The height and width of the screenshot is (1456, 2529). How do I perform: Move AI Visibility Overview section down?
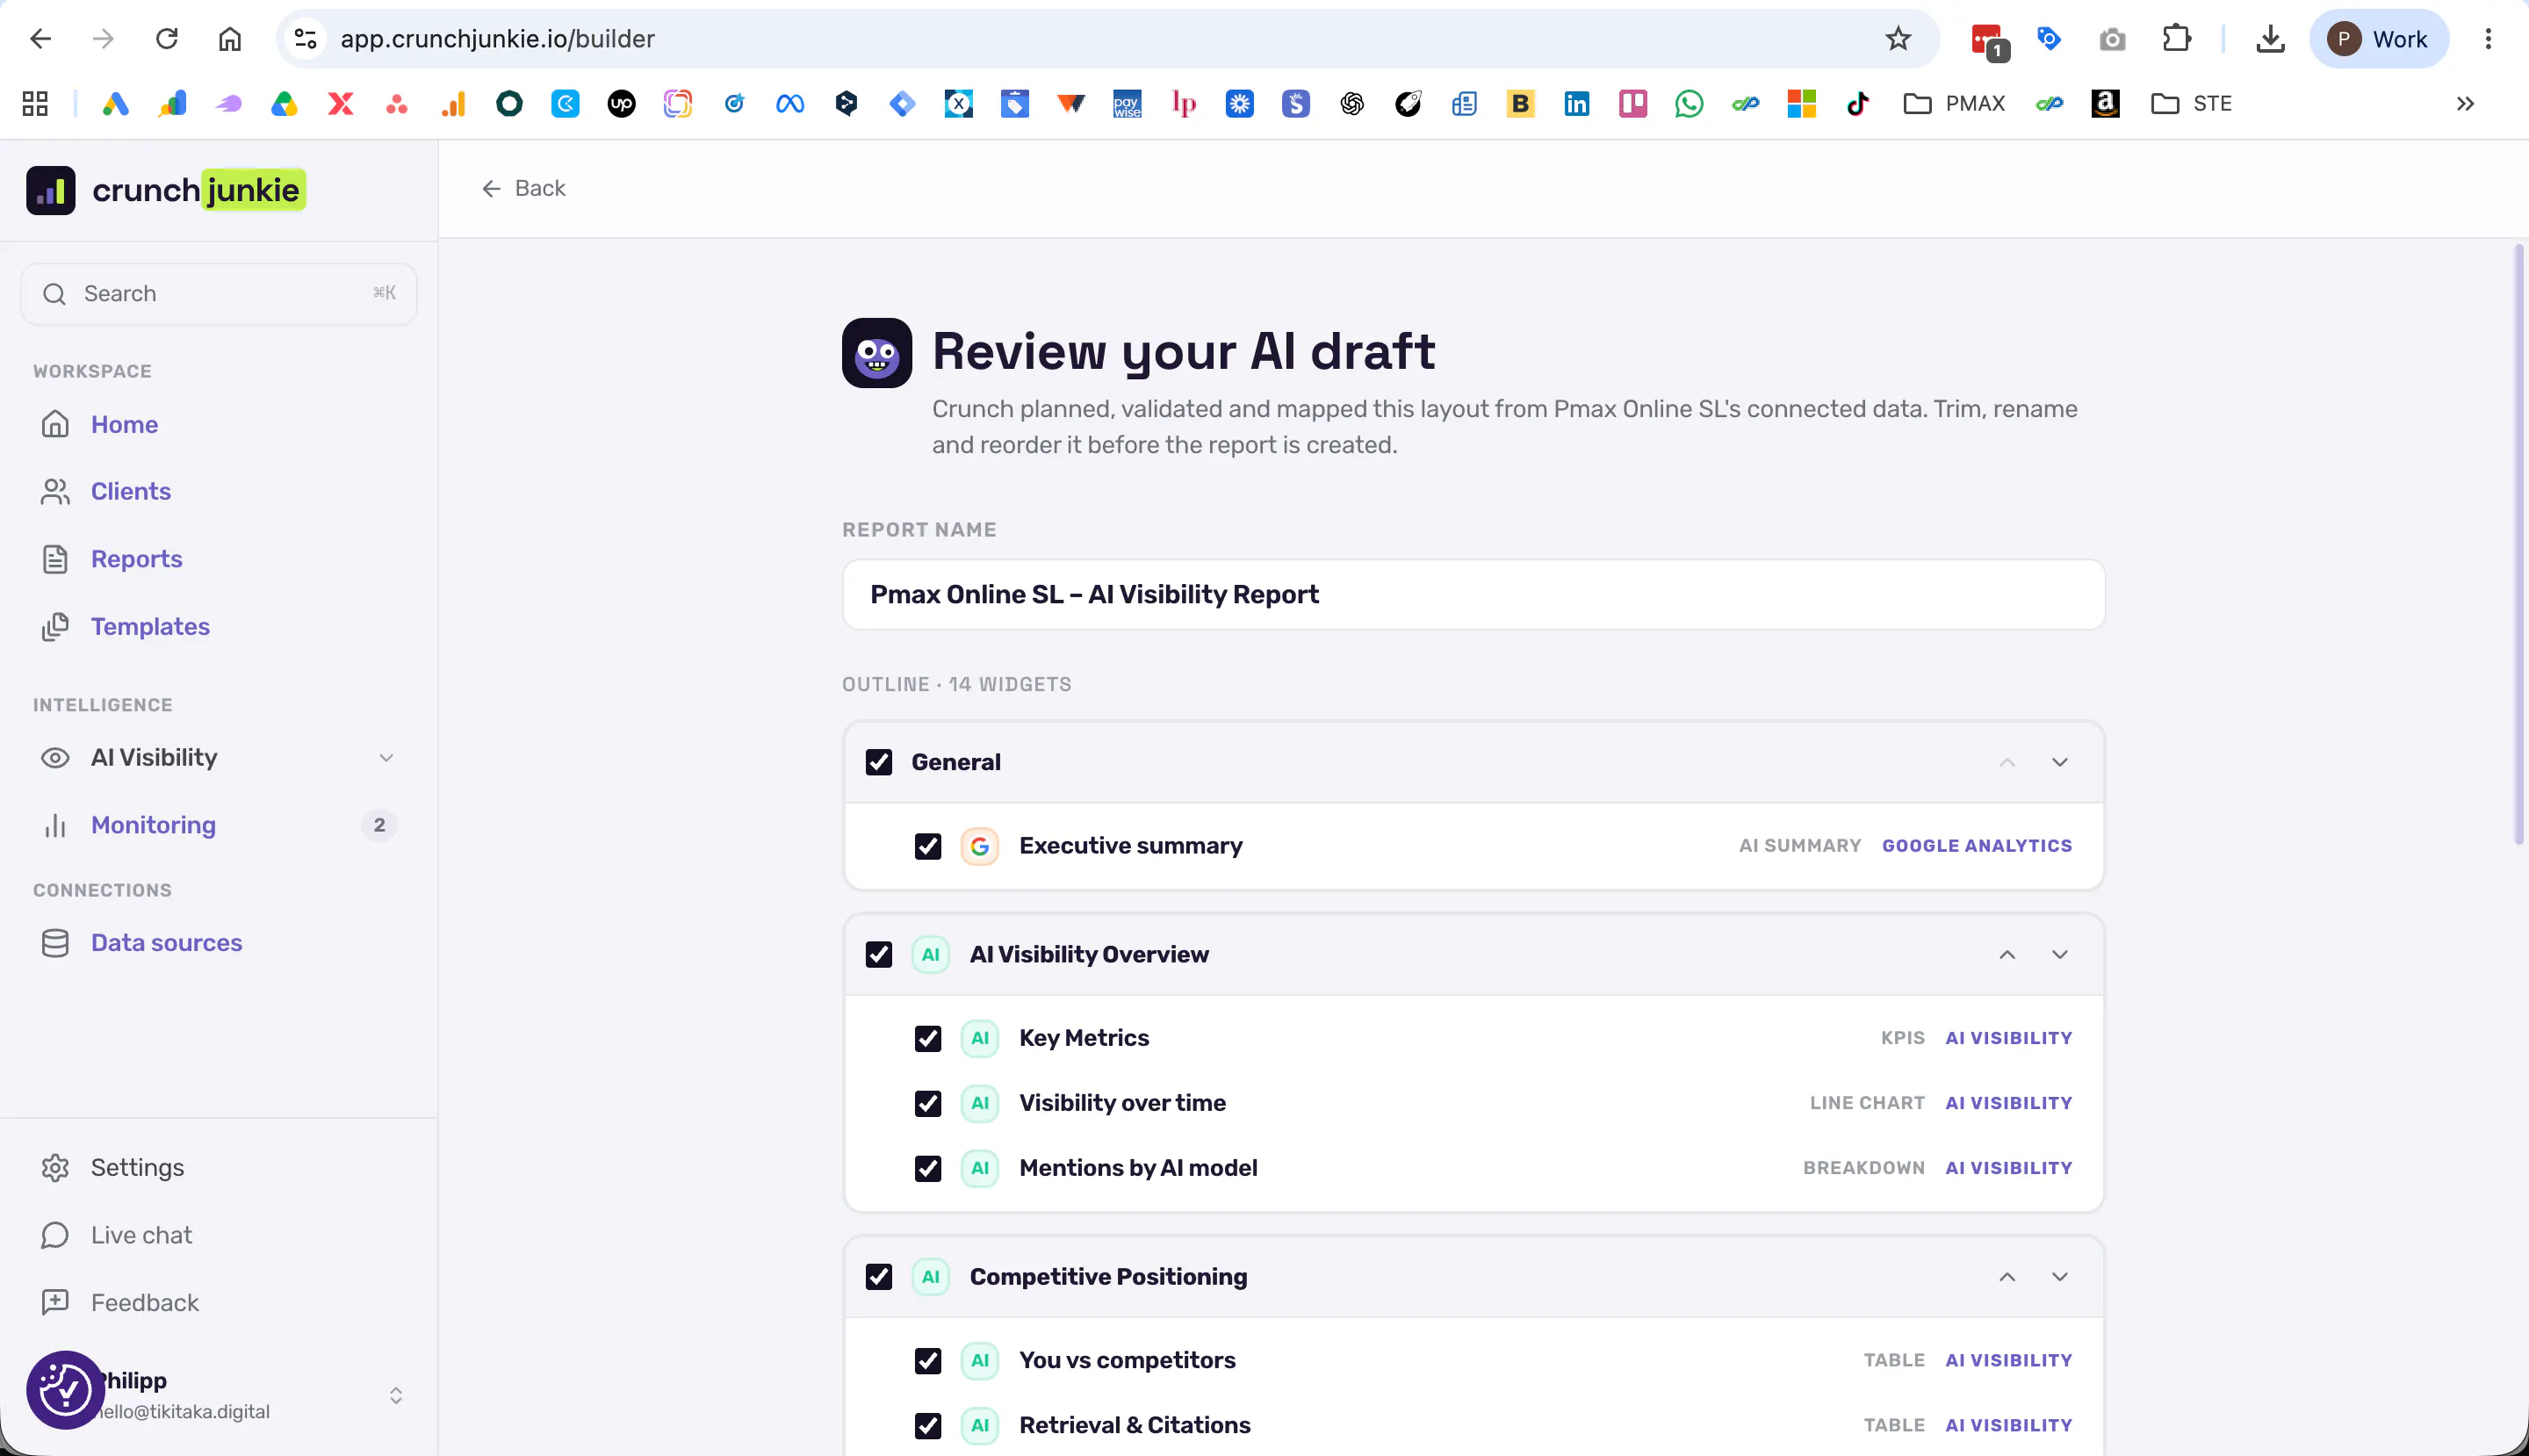tap(2060, 955)
